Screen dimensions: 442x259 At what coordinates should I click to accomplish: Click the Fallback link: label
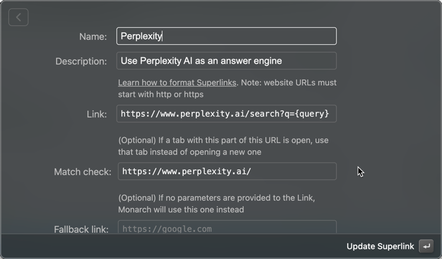(81, 229)
